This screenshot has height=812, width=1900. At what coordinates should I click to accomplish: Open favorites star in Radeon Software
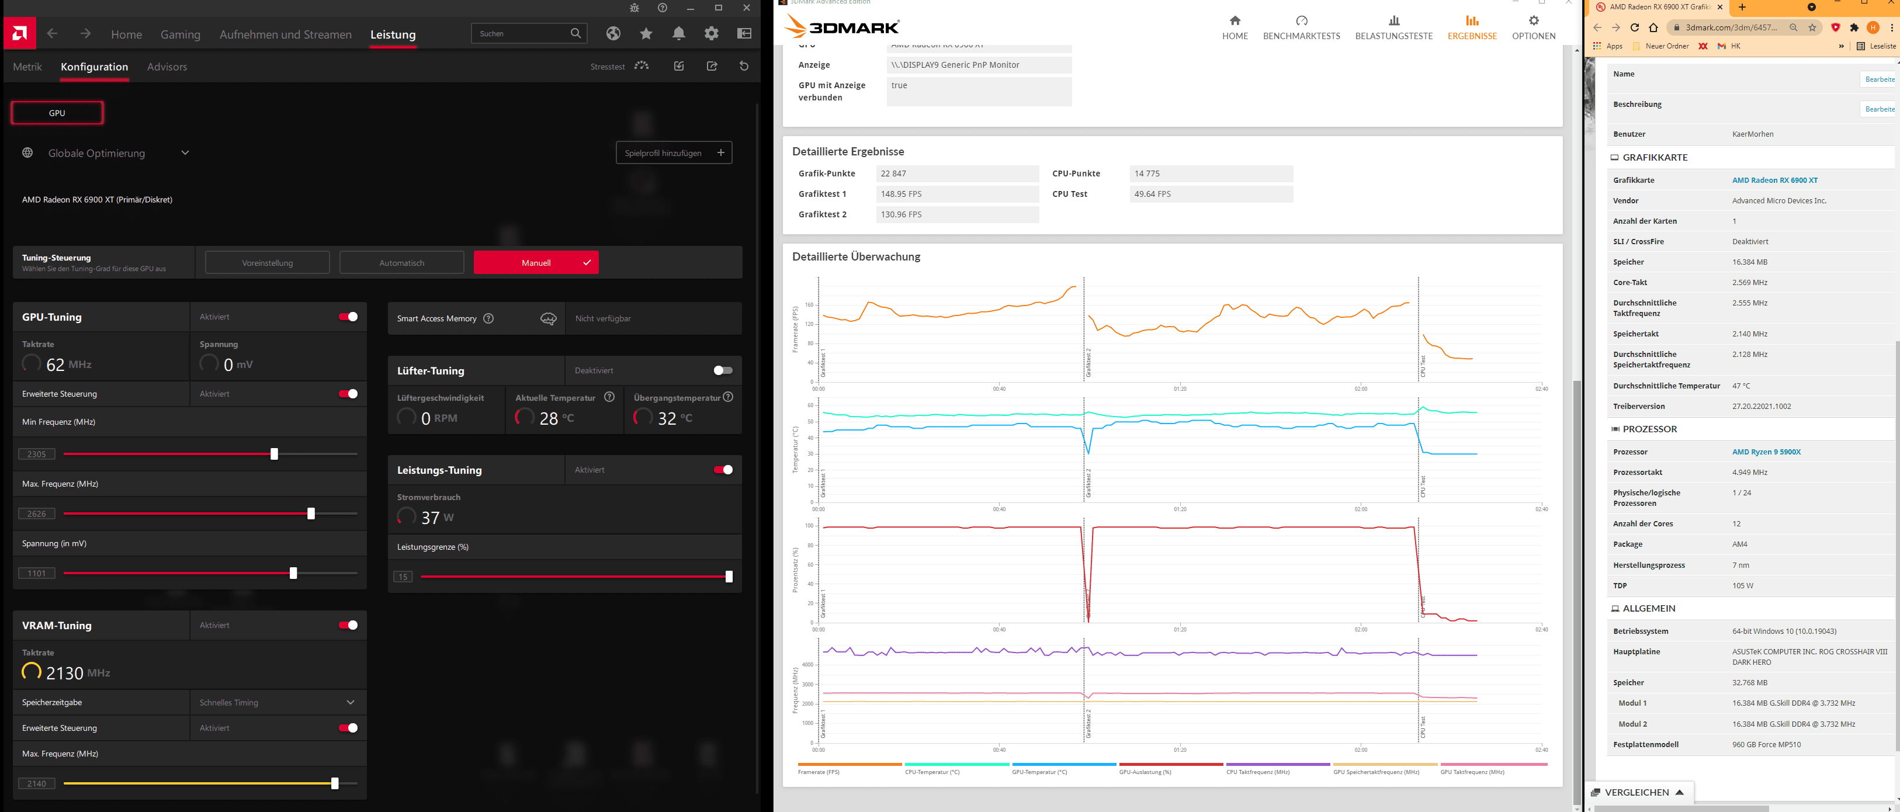[646, 33]
